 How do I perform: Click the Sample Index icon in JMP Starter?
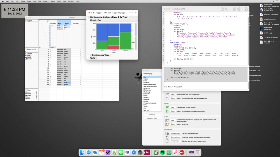167,137
